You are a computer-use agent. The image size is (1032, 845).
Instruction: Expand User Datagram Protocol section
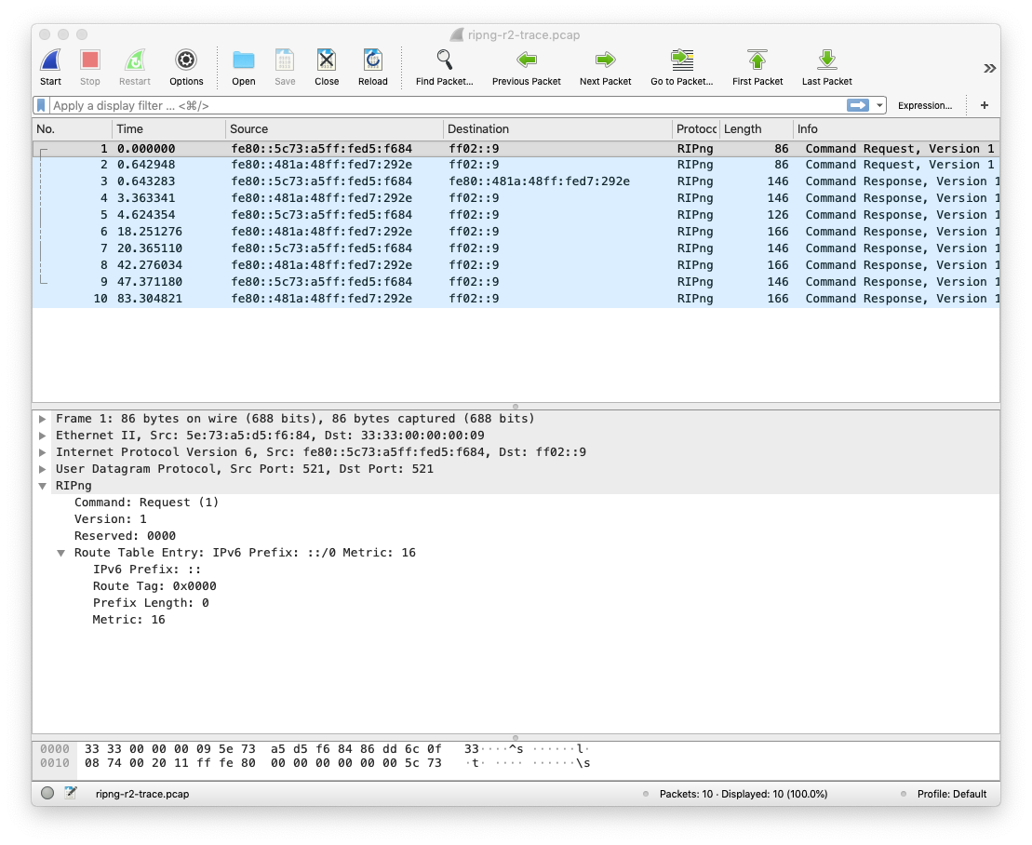(43, 469)
